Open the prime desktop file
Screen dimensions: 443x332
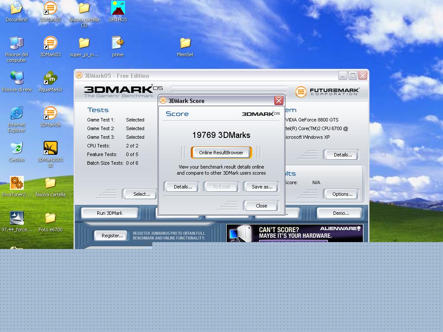118,47
